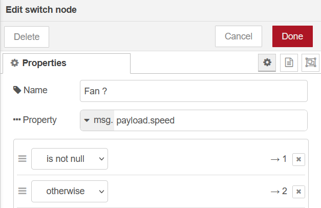This screenshot has height=208, width=321.
Task: Open the node properties gear icon
Action: click(x=267, y=63)
